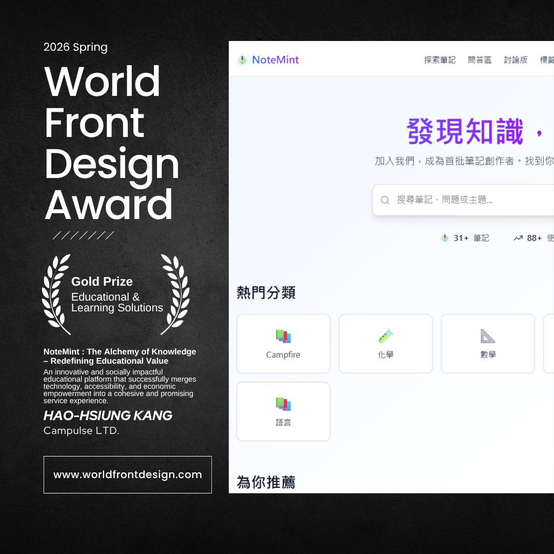Click the right laurel wreath icon

pyautogui.click(x=175, y=294)
